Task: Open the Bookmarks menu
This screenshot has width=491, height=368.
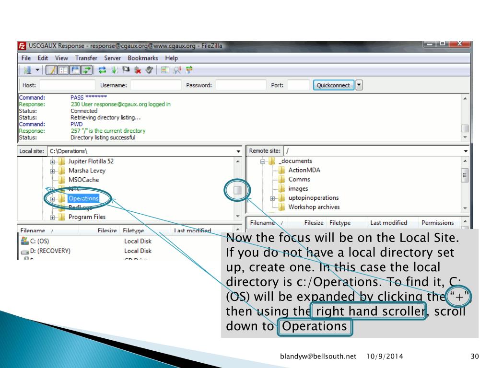Action: (143, 58)
